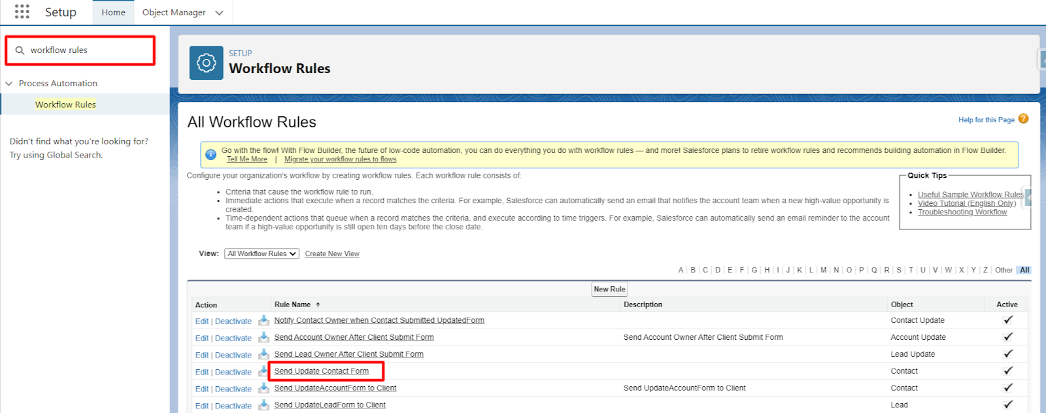Edit the Send UpdateLeadForm to Client rule
Image resolution: width=1046 pixels, height=413 pixels.
click(x=202, y=406)
